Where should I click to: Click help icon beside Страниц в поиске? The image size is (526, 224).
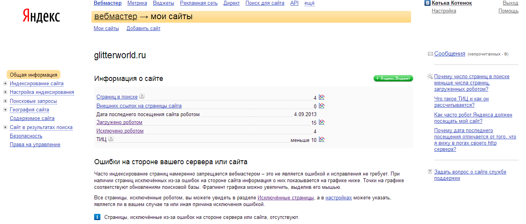[142, 97]
